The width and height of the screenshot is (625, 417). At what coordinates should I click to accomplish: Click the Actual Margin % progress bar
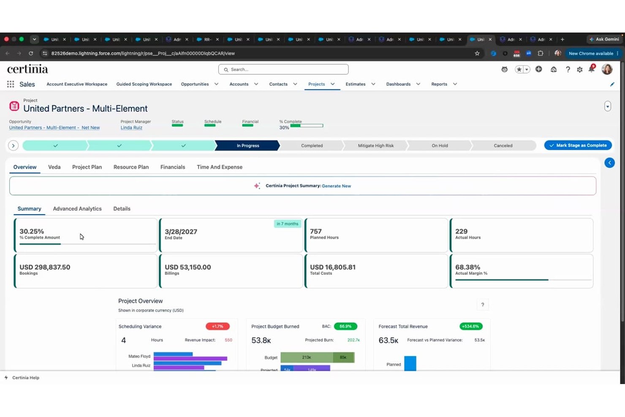pos(524,280)
